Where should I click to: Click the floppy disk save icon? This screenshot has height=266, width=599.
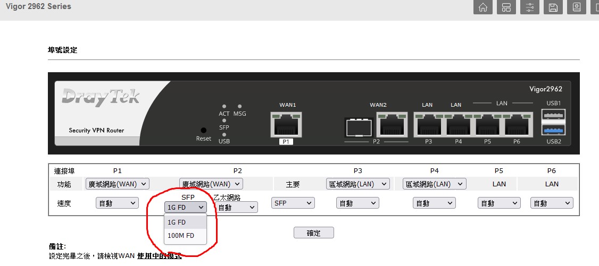click(x=553, y=7)
